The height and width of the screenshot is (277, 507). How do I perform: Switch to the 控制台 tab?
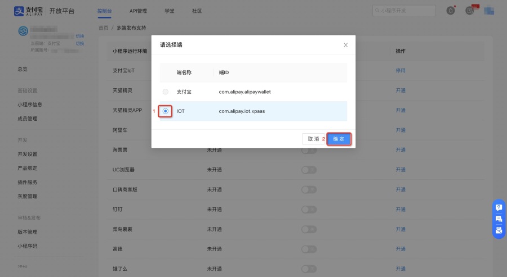click(104, 11)
